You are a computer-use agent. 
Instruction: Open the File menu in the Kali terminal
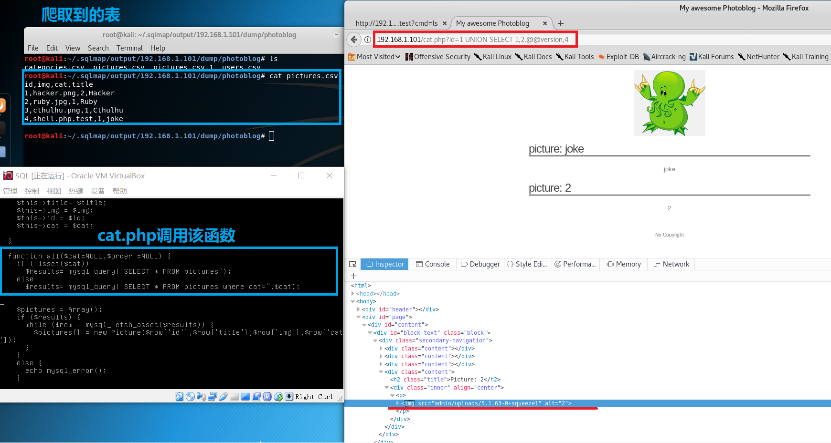[33, 48]
